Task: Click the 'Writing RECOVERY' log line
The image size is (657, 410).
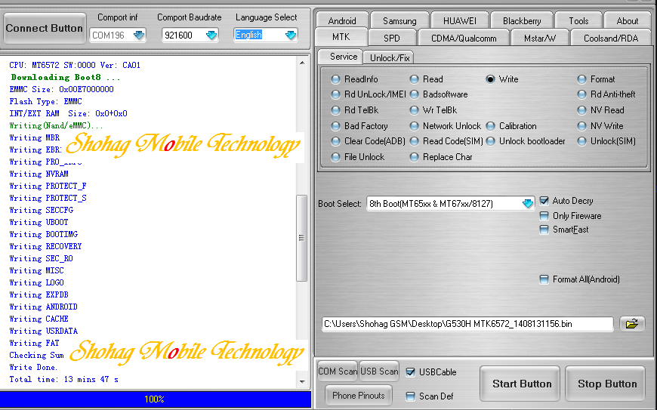Action: point(45,247)
